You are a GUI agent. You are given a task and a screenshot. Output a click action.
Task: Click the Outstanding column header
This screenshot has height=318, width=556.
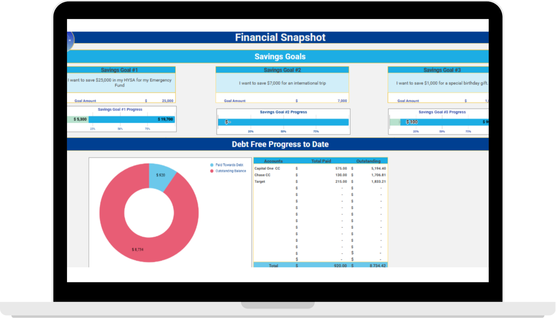pos(368,161)
